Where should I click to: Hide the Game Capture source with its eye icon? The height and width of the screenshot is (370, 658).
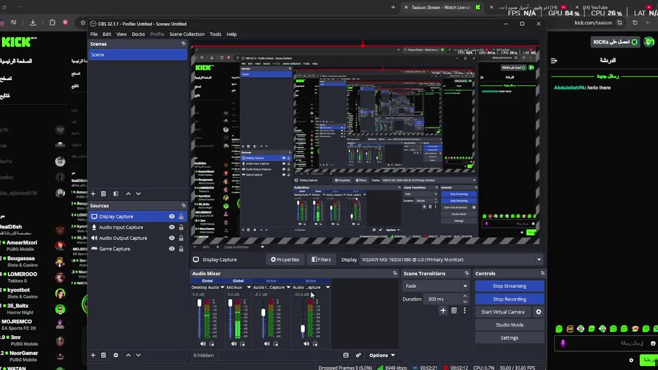tap(172, 249)
